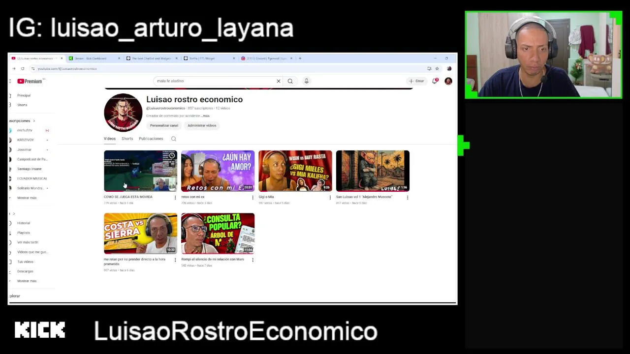Screen dimensions: 630x354
Task: Open options menu for 'Gigi o Mia'
Action: [x=330, y=198]
